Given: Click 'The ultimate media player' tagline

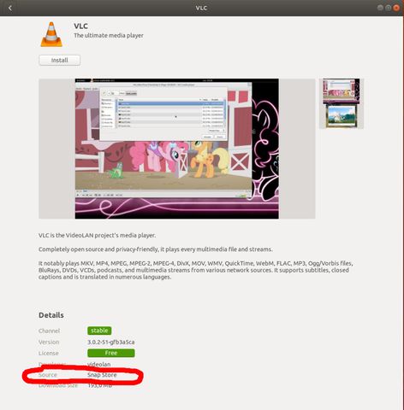Looking at the screenshot, I should (109, 36).
